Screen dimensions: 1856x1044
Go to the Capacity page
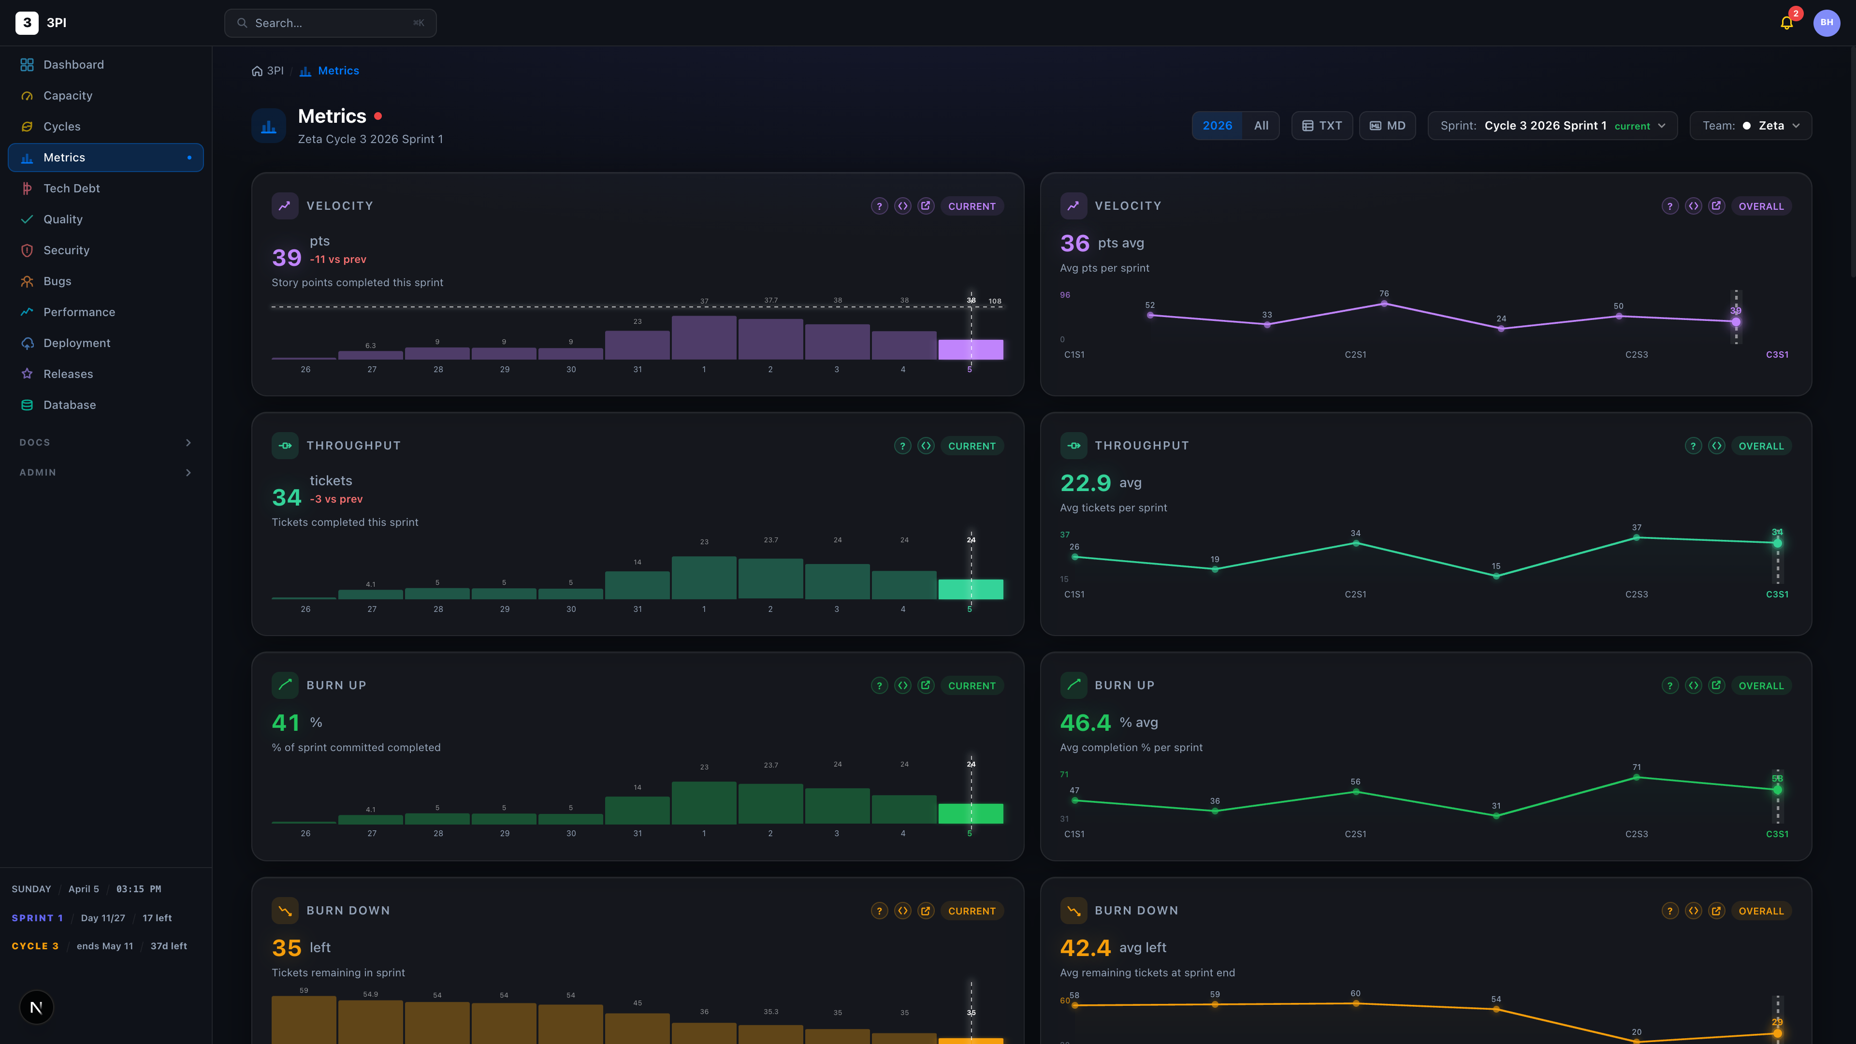tap(68, 95)
